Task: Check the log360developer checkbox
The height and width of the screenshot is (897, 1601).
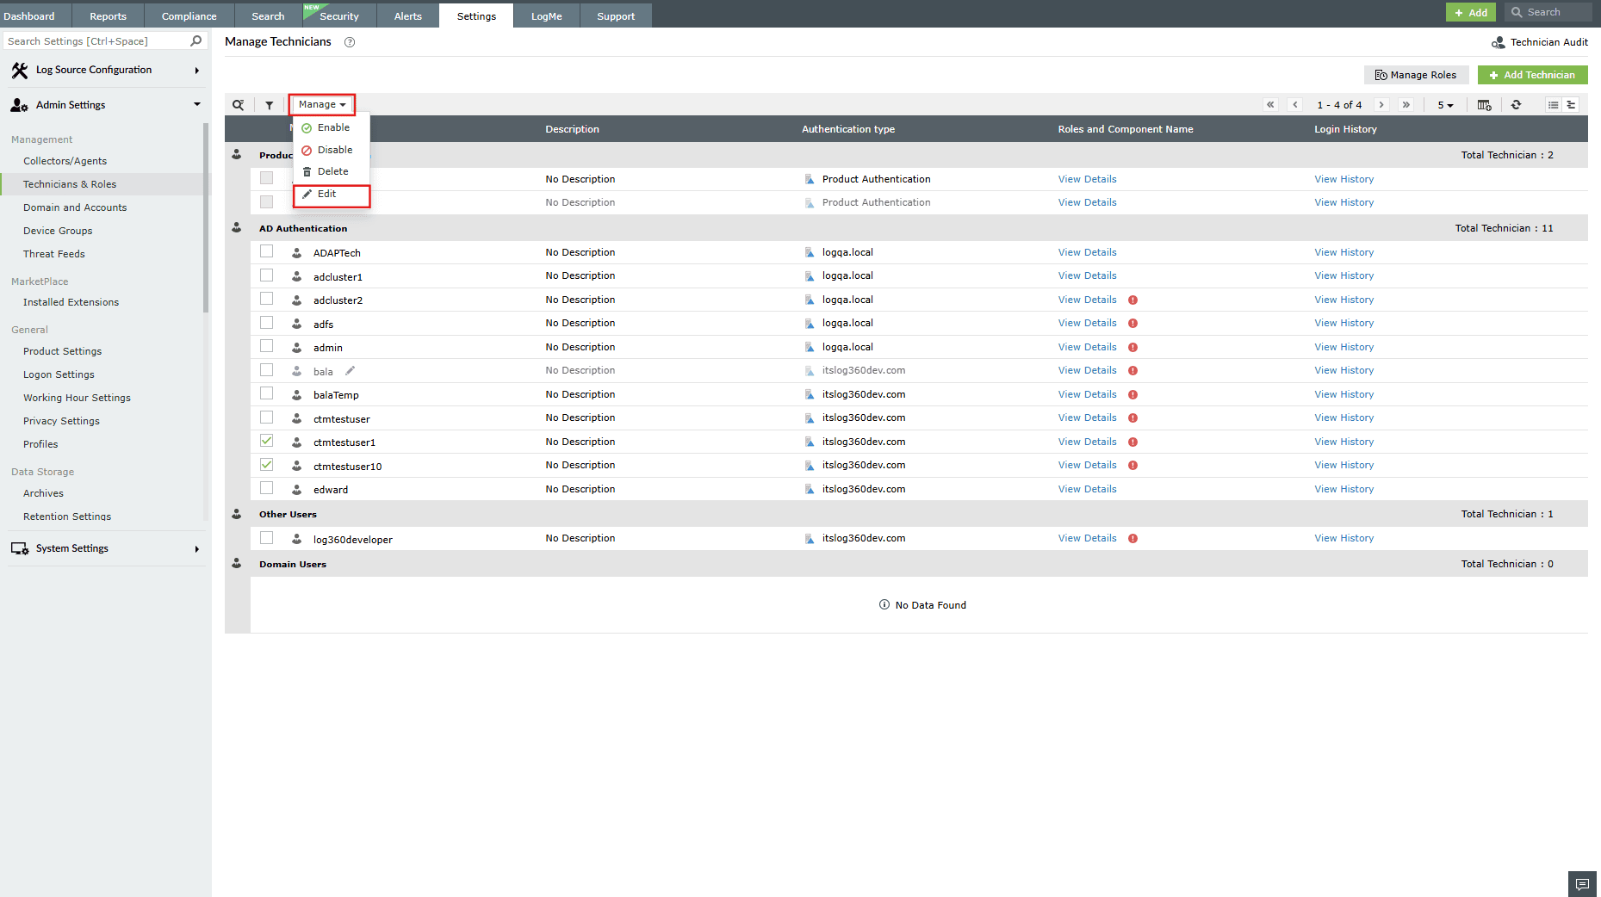Action: click(x=267, y=538)
